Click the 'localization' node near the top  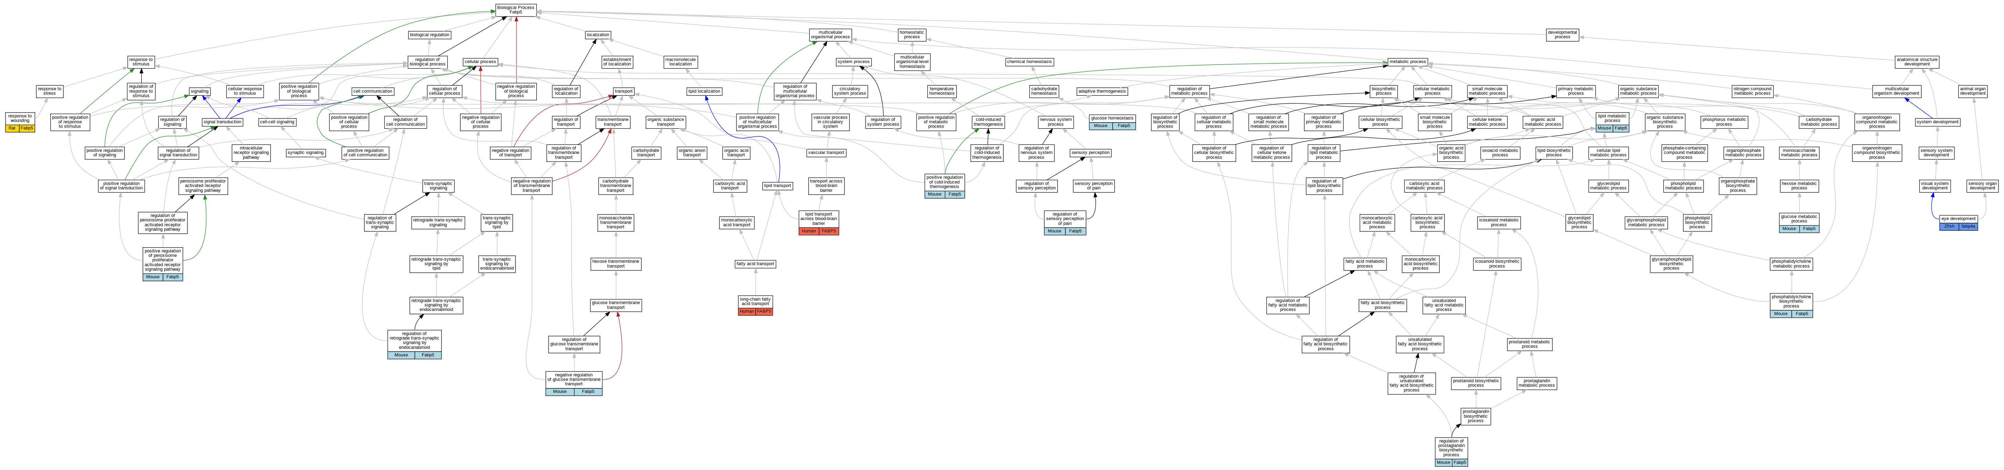(597, 35)
